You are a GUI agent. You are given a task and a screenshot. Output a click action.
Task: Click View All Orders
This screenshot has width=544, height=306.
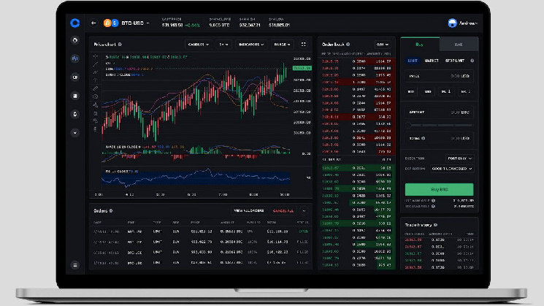tap(249, 210)
